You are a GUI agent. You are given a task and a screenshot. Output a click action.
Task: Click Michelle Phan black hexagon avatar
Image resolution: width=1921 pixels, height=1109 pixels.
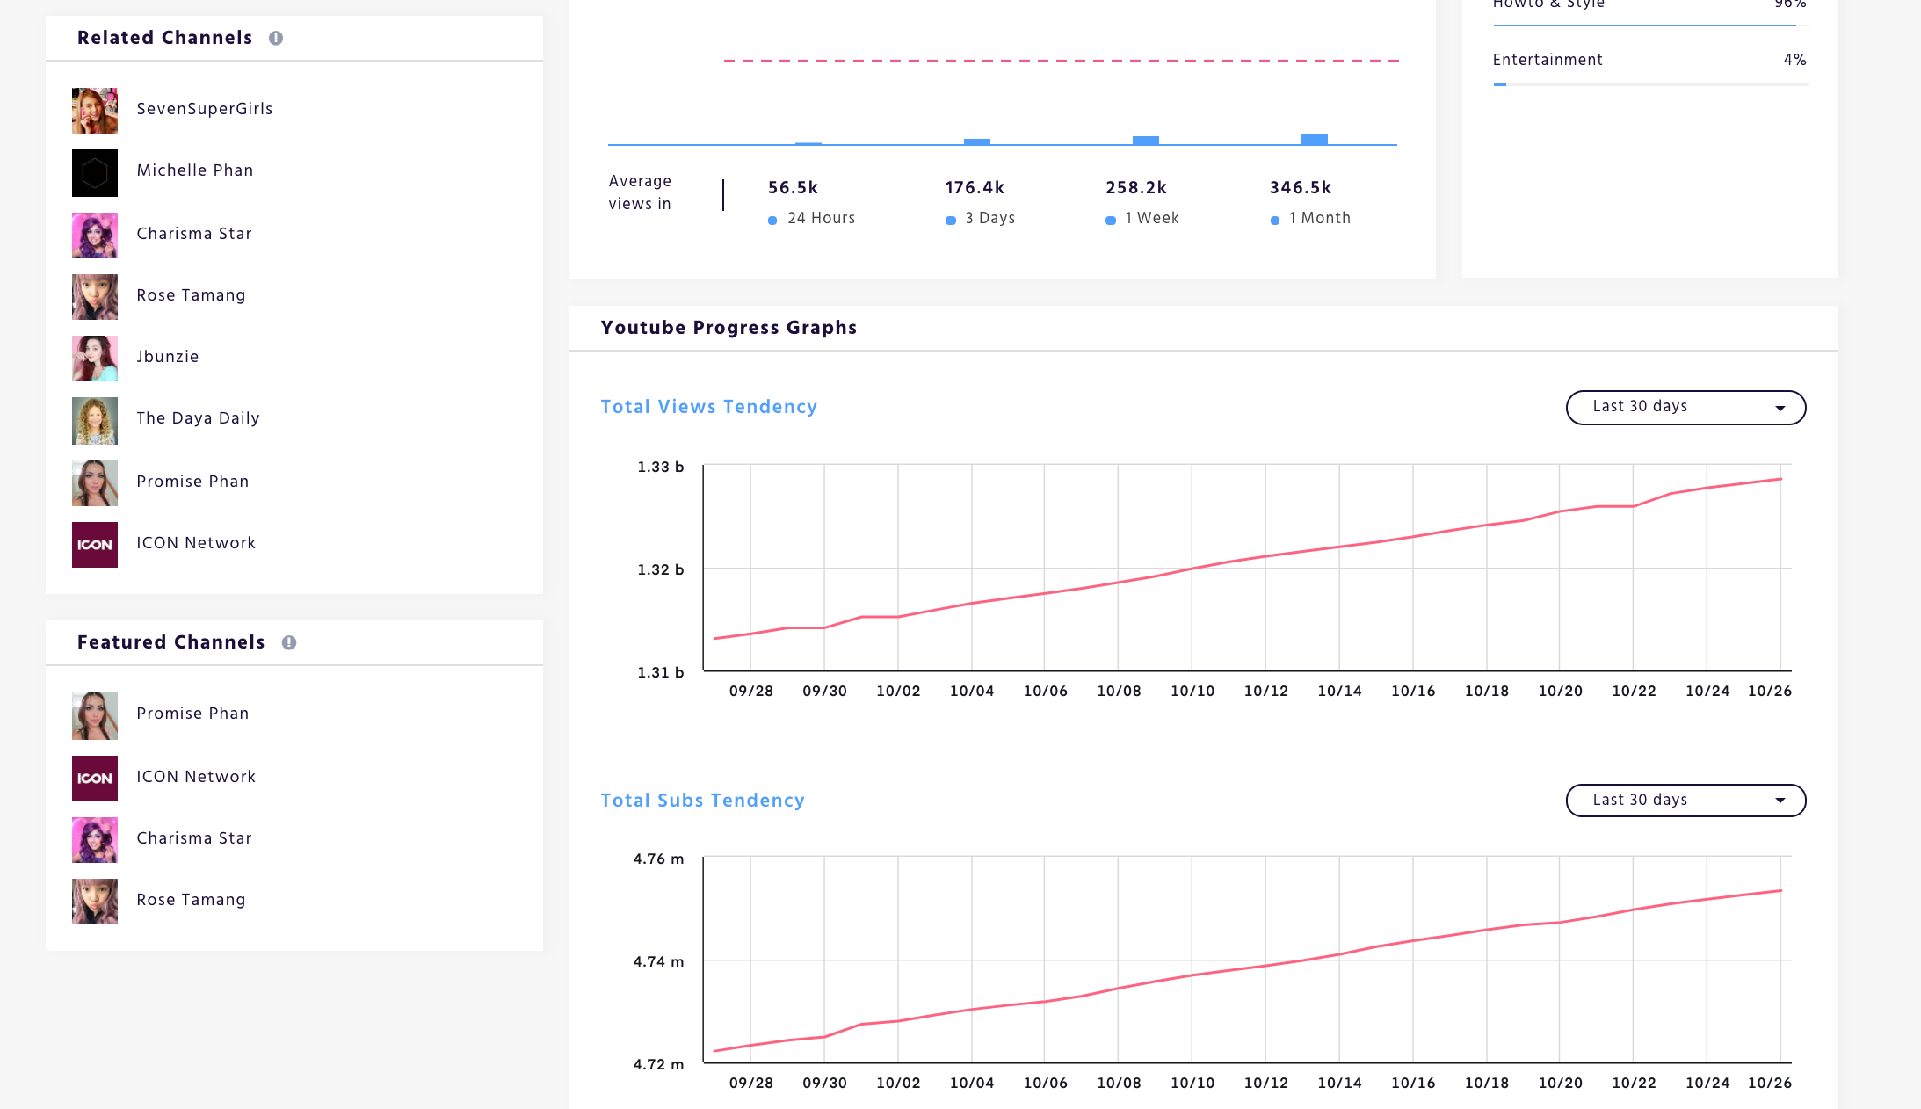pos(95,173)
